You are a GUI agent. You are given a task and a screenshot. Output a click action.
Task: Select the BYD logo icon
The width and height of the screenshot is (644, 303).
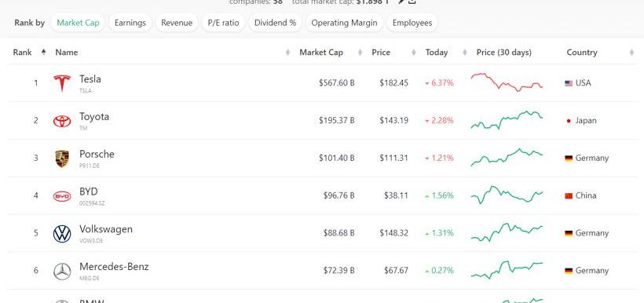(62, 196)
